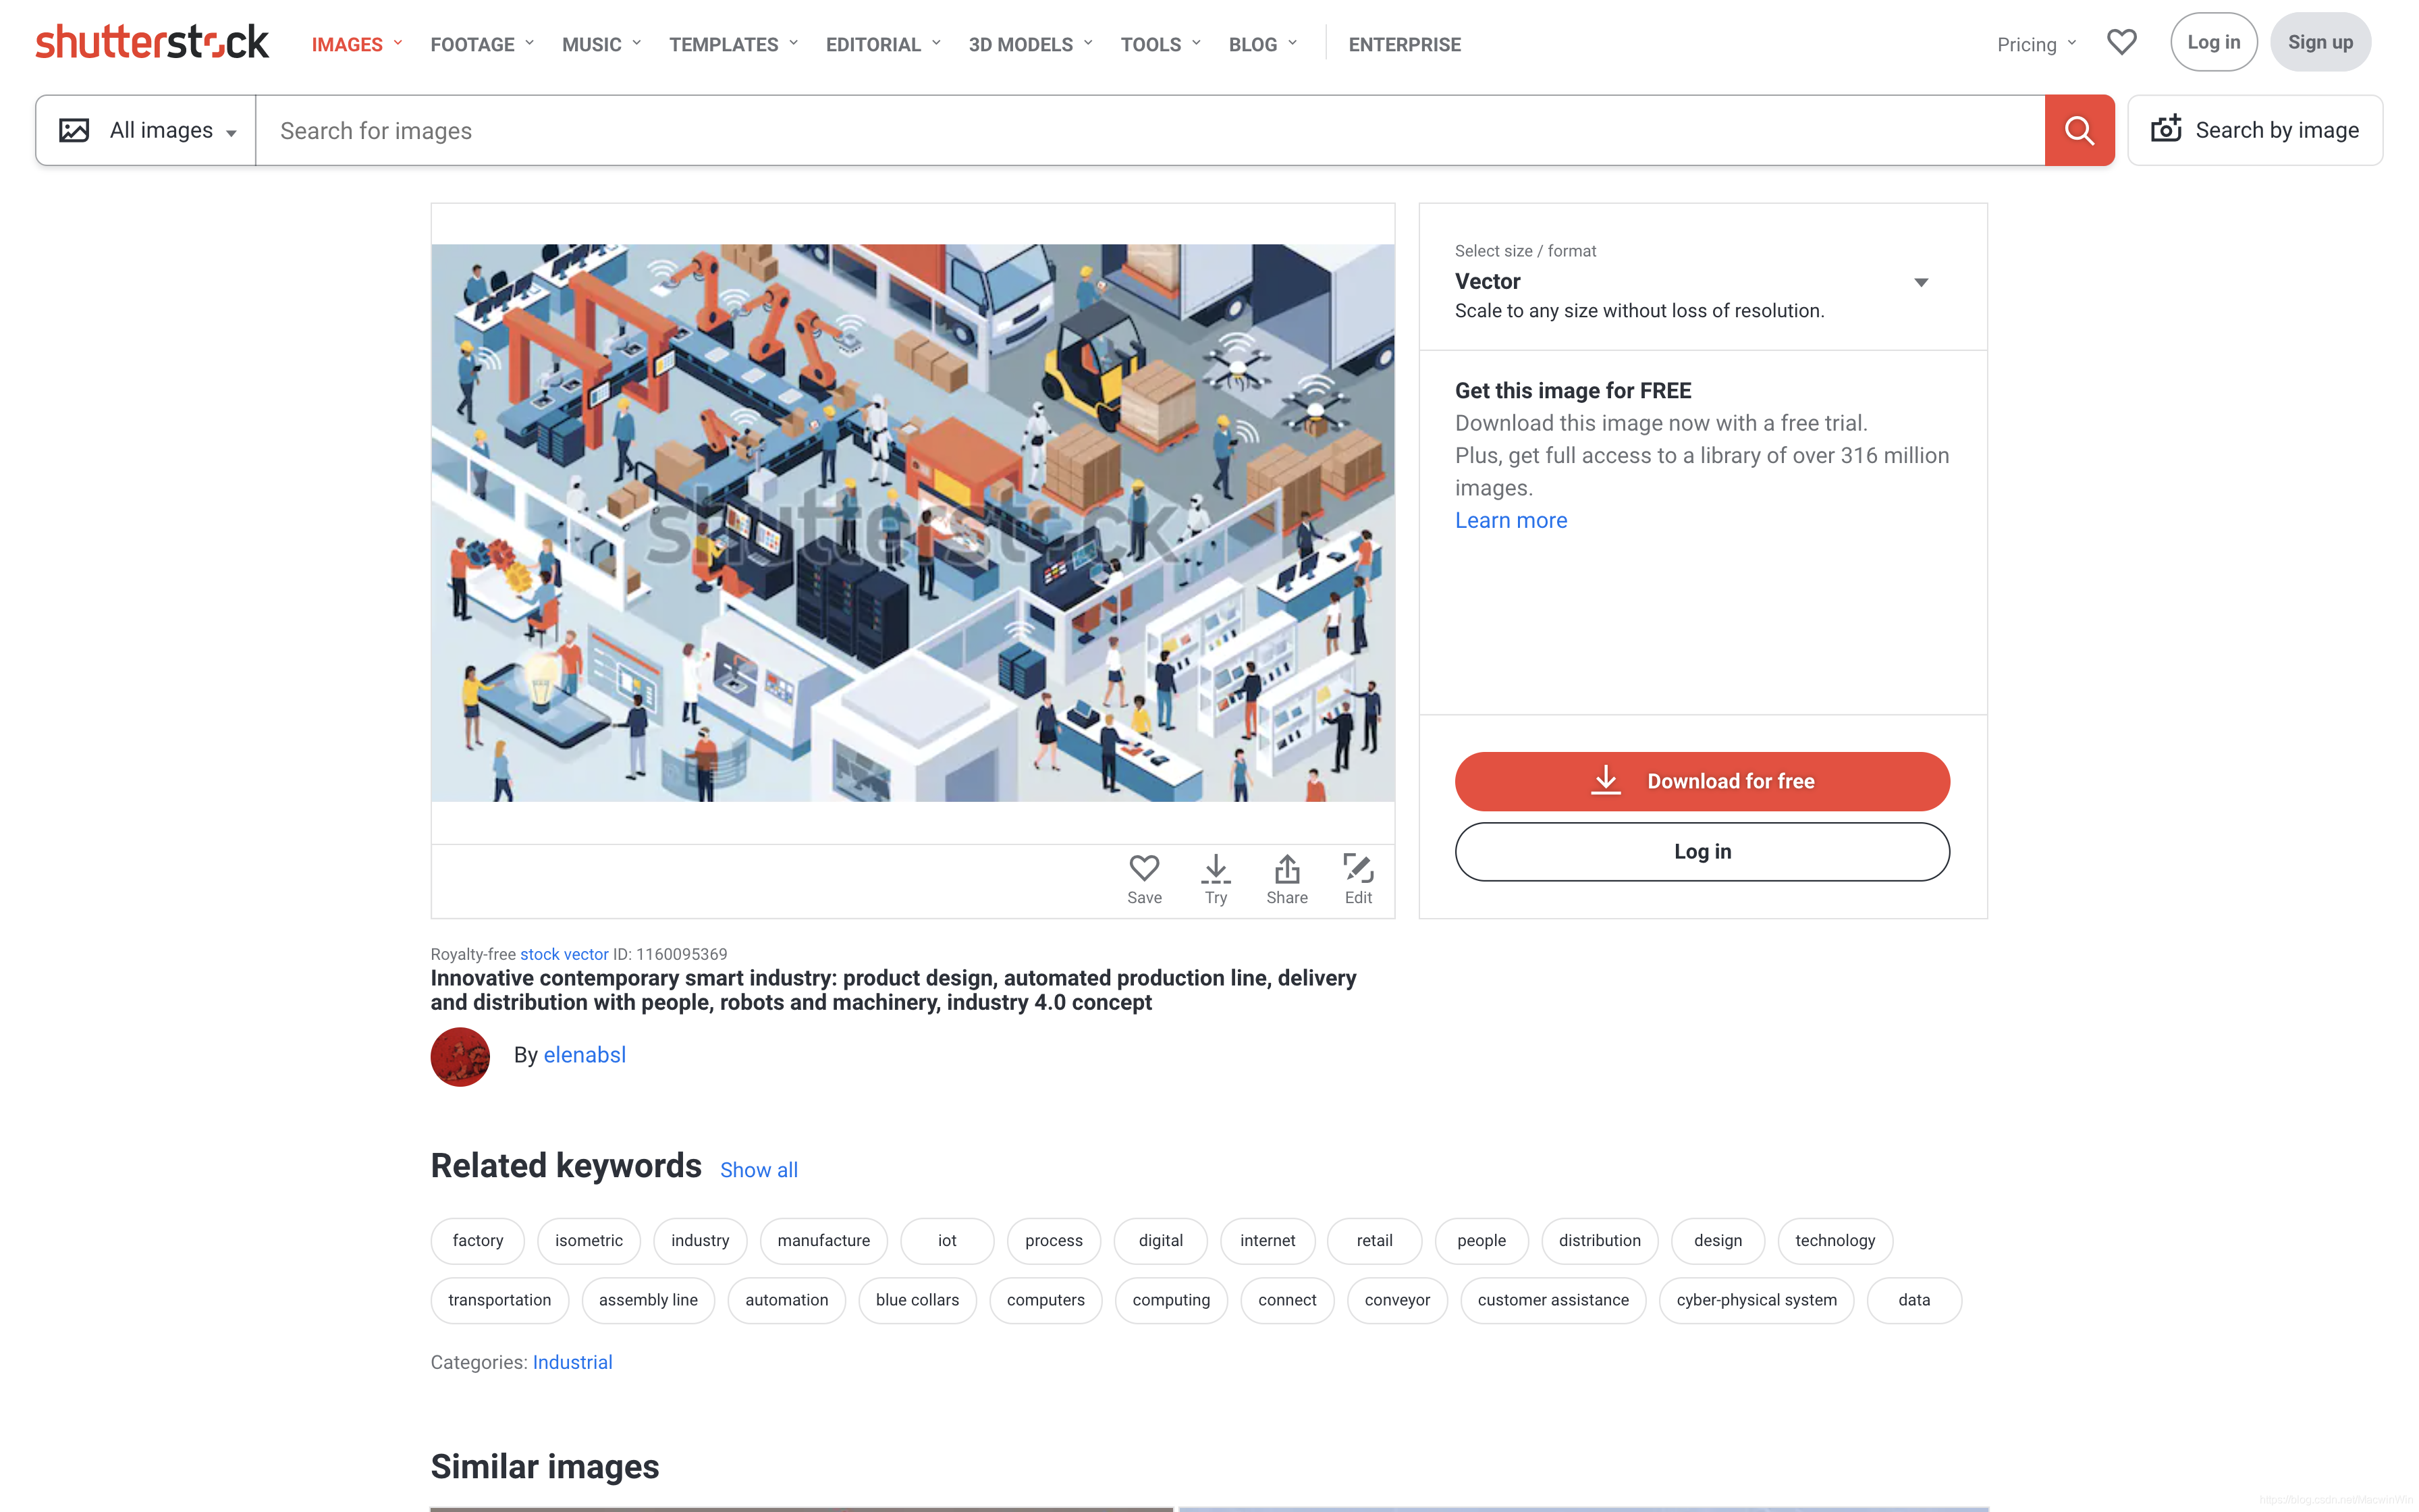Click elenabsl contributor avatar
The height and width of the screenshot is (1512, 2419).
point(460,1056)
